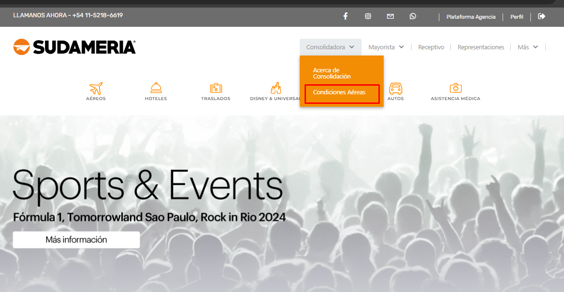Open the Asistencia Médica icon
564x292 pixels.
[x=455, y=89]
